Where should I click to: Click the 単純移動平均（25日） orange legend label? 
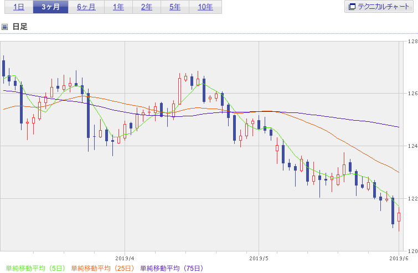point(102,268)
